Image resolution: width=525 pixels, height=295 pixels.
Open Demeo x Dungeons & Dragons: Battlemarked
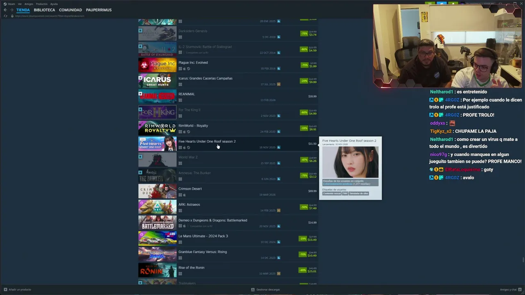[x=228, y=223]
